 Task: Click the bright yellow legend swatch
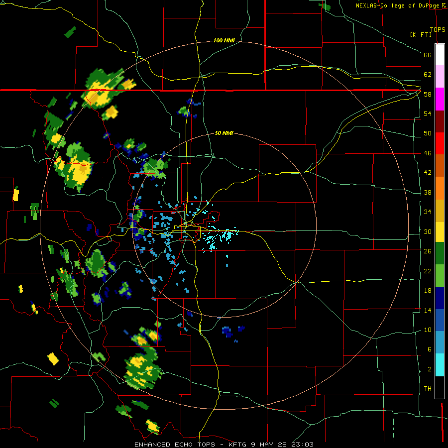440,232
